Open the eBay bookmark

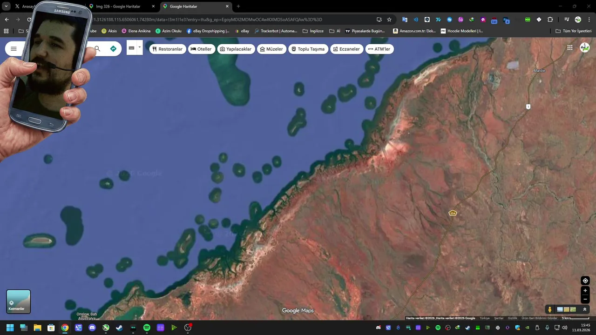click(242, 31)
